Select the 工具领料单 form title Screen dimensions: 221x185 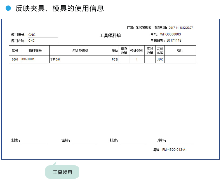point(110,35)
